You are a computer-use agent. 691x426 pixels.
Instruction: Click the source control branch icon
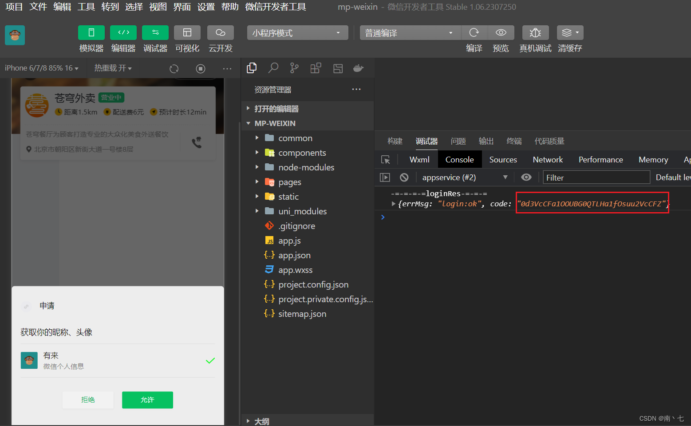point(294,68)
